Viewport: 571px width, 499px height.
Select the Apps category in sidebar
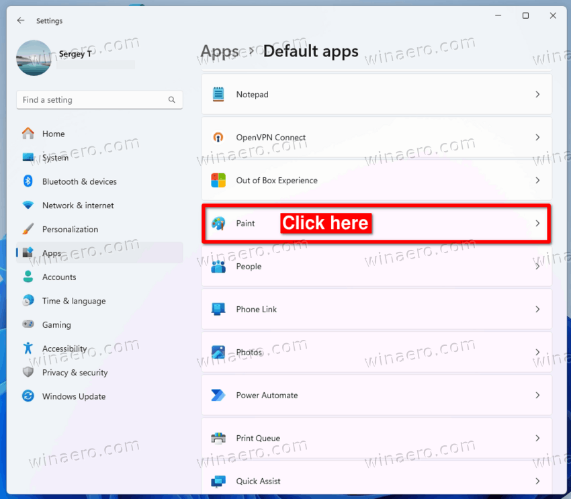pos(99,253)
